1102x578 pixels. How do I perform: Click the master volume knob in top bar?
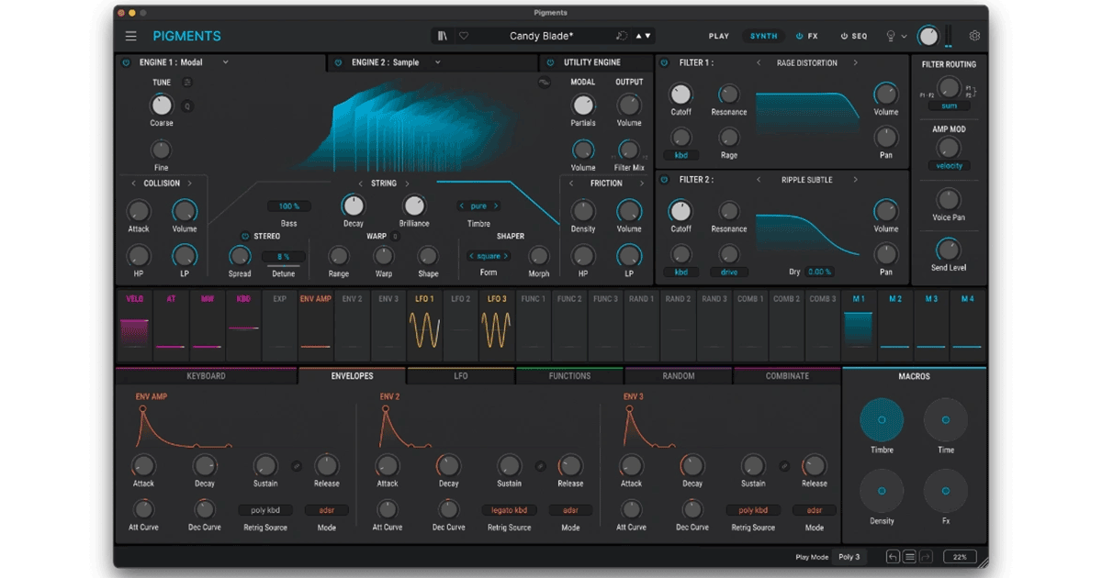928,36
